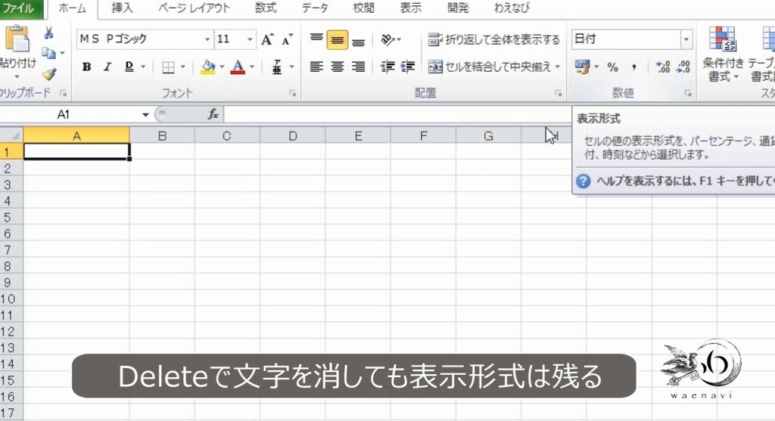Open the 日付 number format dropdown

click(686, 39)
